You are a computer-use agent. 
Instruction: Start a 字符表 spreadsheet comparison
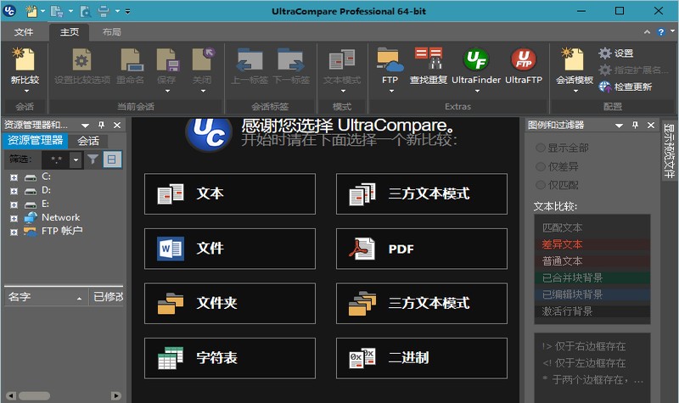click(230, 358)
